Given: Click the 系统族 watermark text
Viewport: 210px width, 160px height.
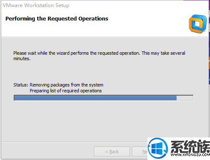Looking at the screenshot, I should tap(190, 146).
